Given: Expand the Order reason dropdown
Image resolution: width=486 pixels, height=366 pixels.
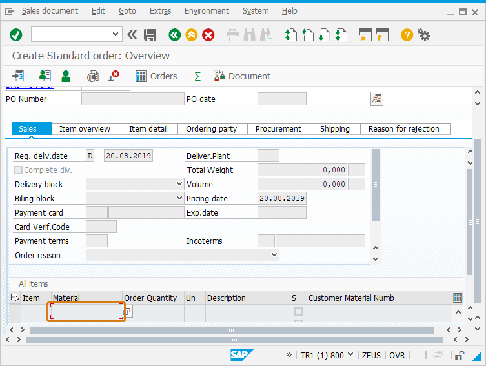Looking at the screenshot, I should click(x=274, y=254).
